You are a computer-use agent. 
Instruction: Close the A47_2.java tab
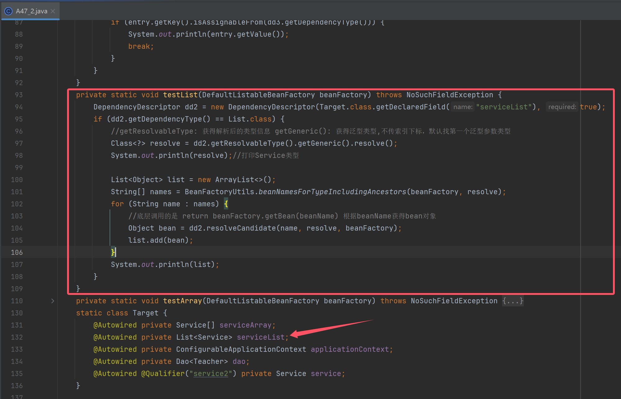(x=53, y=11)
